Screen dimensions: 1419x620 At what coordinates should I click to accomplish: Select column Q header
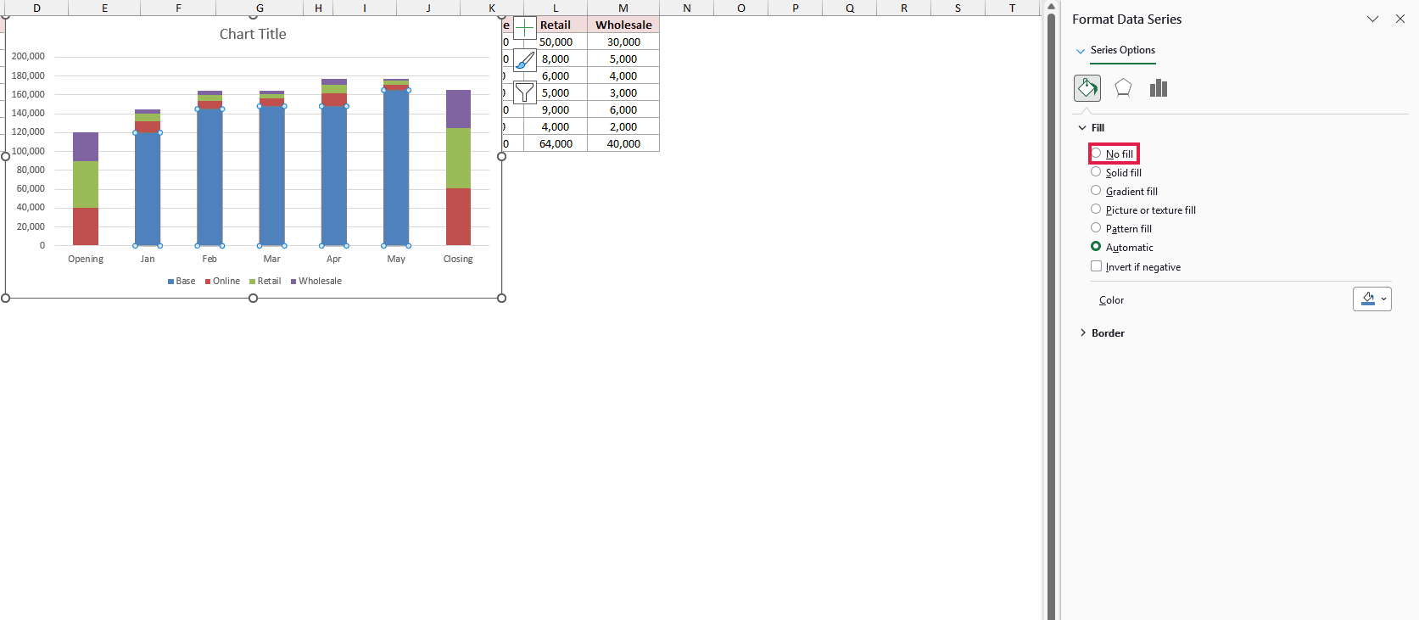tap(850, 8)
